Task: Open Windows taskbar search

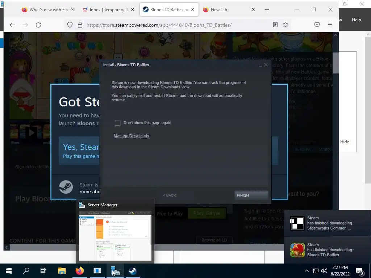Action: click(x=26, y=271)
